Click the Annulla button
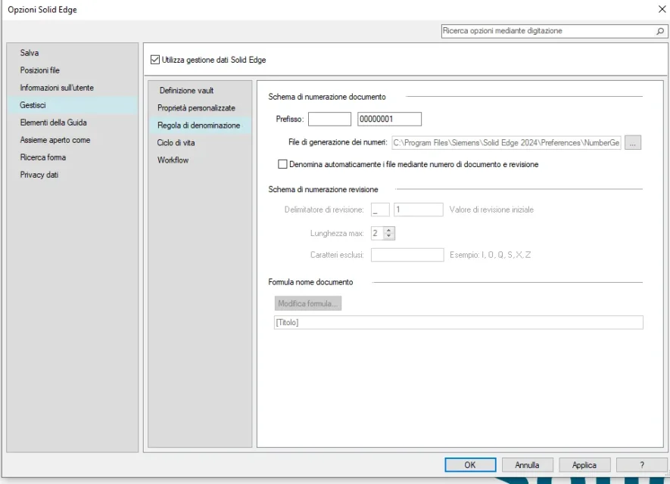Image resolution: width=670 pixels, height=484 pixels. 527,465
